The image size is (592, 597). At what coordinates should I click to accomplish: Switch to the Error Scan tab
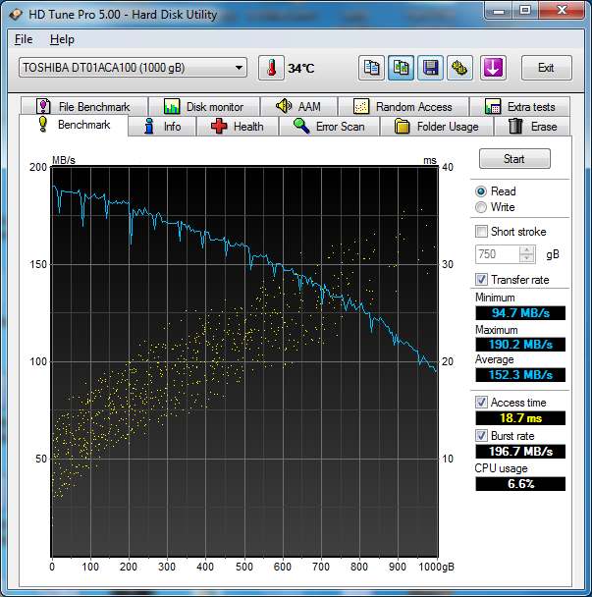tap(328, 127)
